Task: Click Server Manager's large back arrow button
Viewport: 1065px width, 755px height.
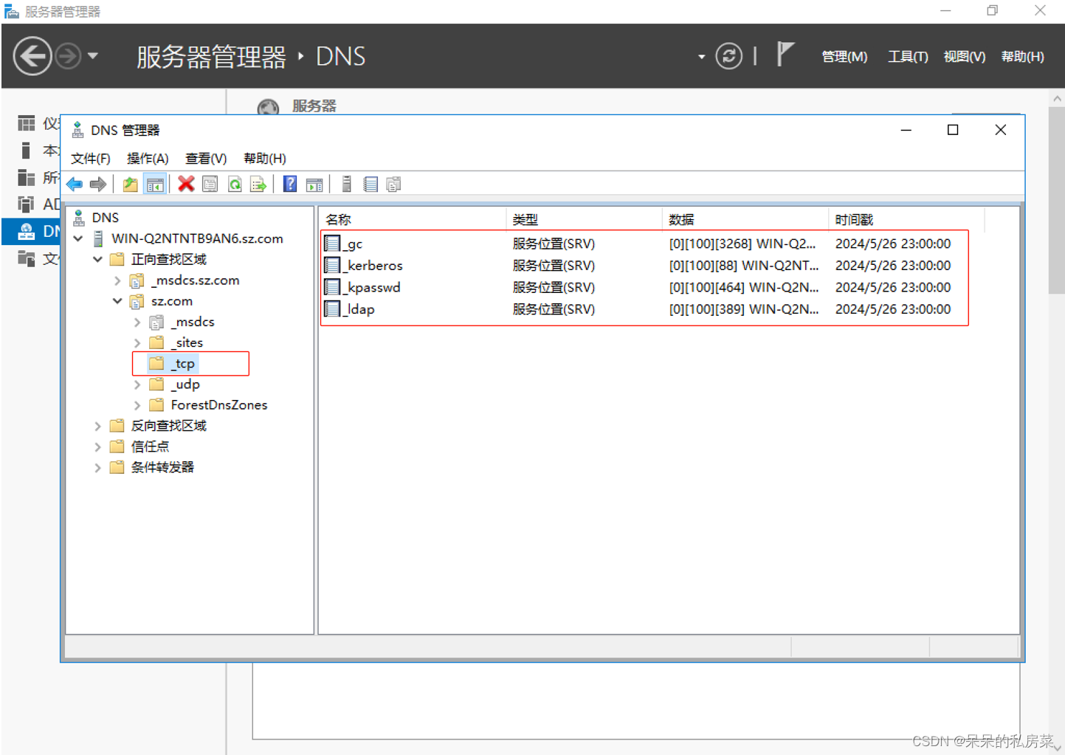Action: (x=33, y=56)
